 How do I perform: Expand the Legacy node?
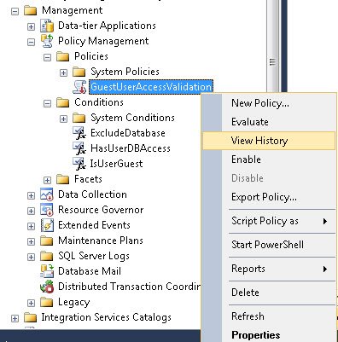click(x=31, y=304)
